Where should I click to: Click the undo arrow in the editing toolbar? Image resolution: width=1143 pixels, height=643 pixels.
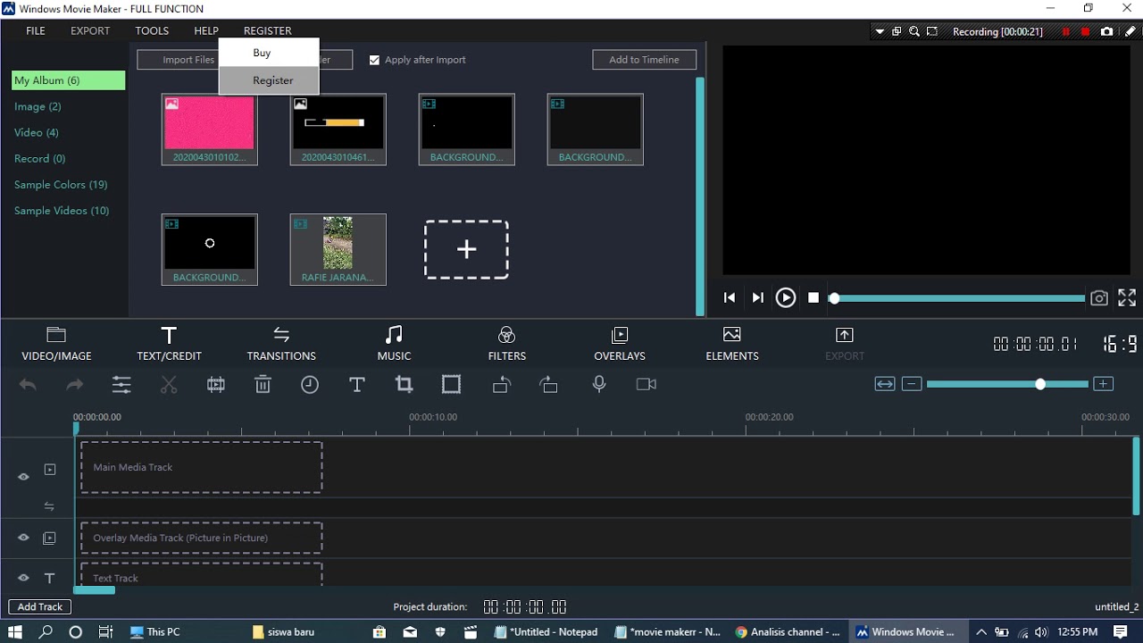coord(28,385)
